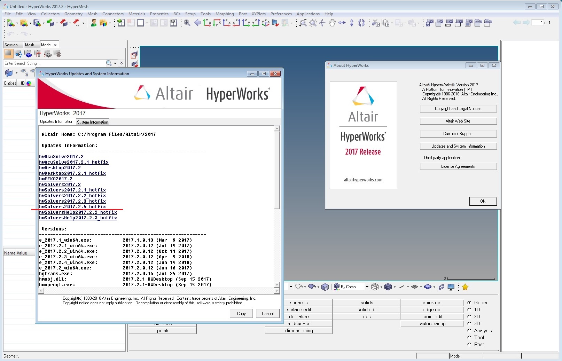Expand the search options arrow in Model browser
This screenshot has height=361, width=562.
click(115, 63)
